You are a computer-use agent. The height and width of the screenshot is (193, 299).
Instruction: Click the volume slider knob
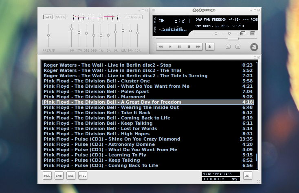pos(216,33)
